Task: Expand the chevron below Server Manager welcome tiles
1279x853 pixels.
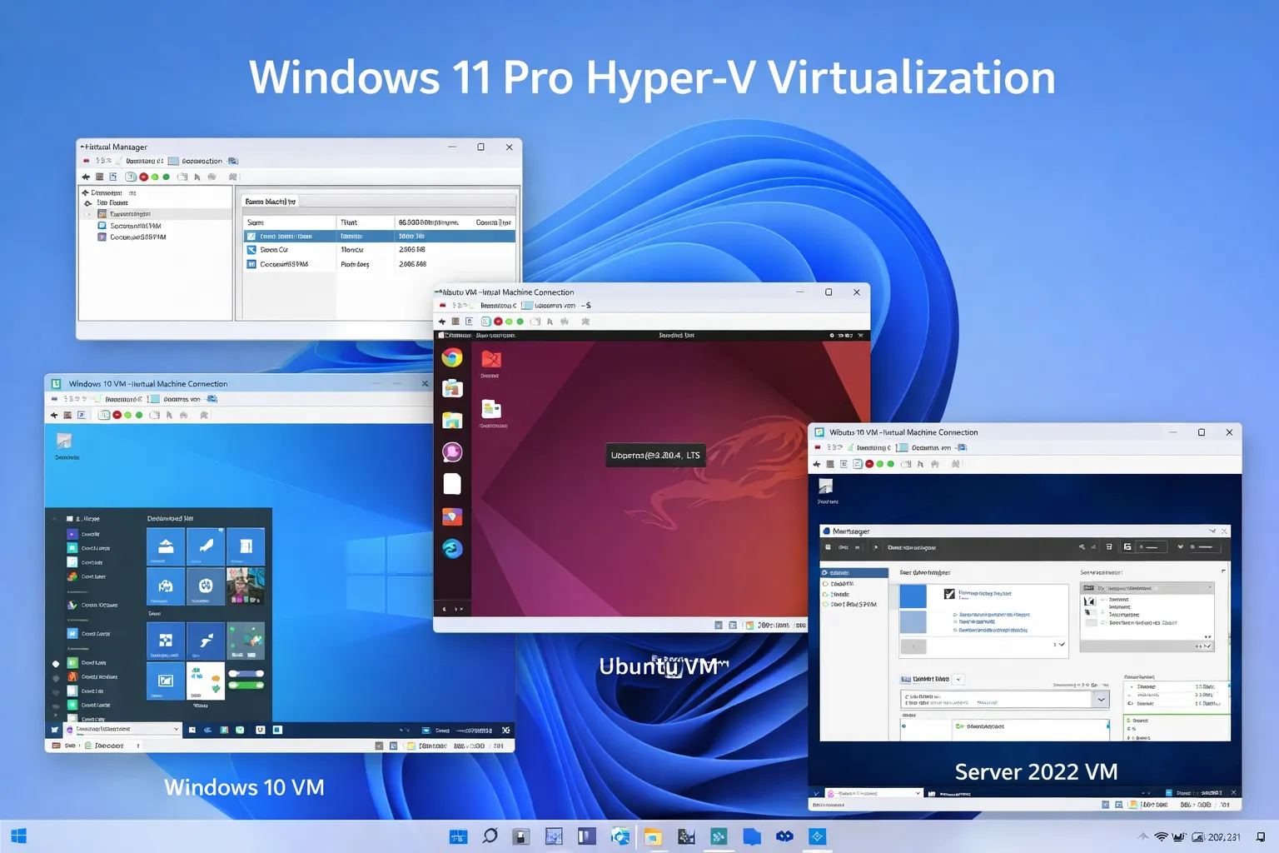Action: [x=1061, y=645]
